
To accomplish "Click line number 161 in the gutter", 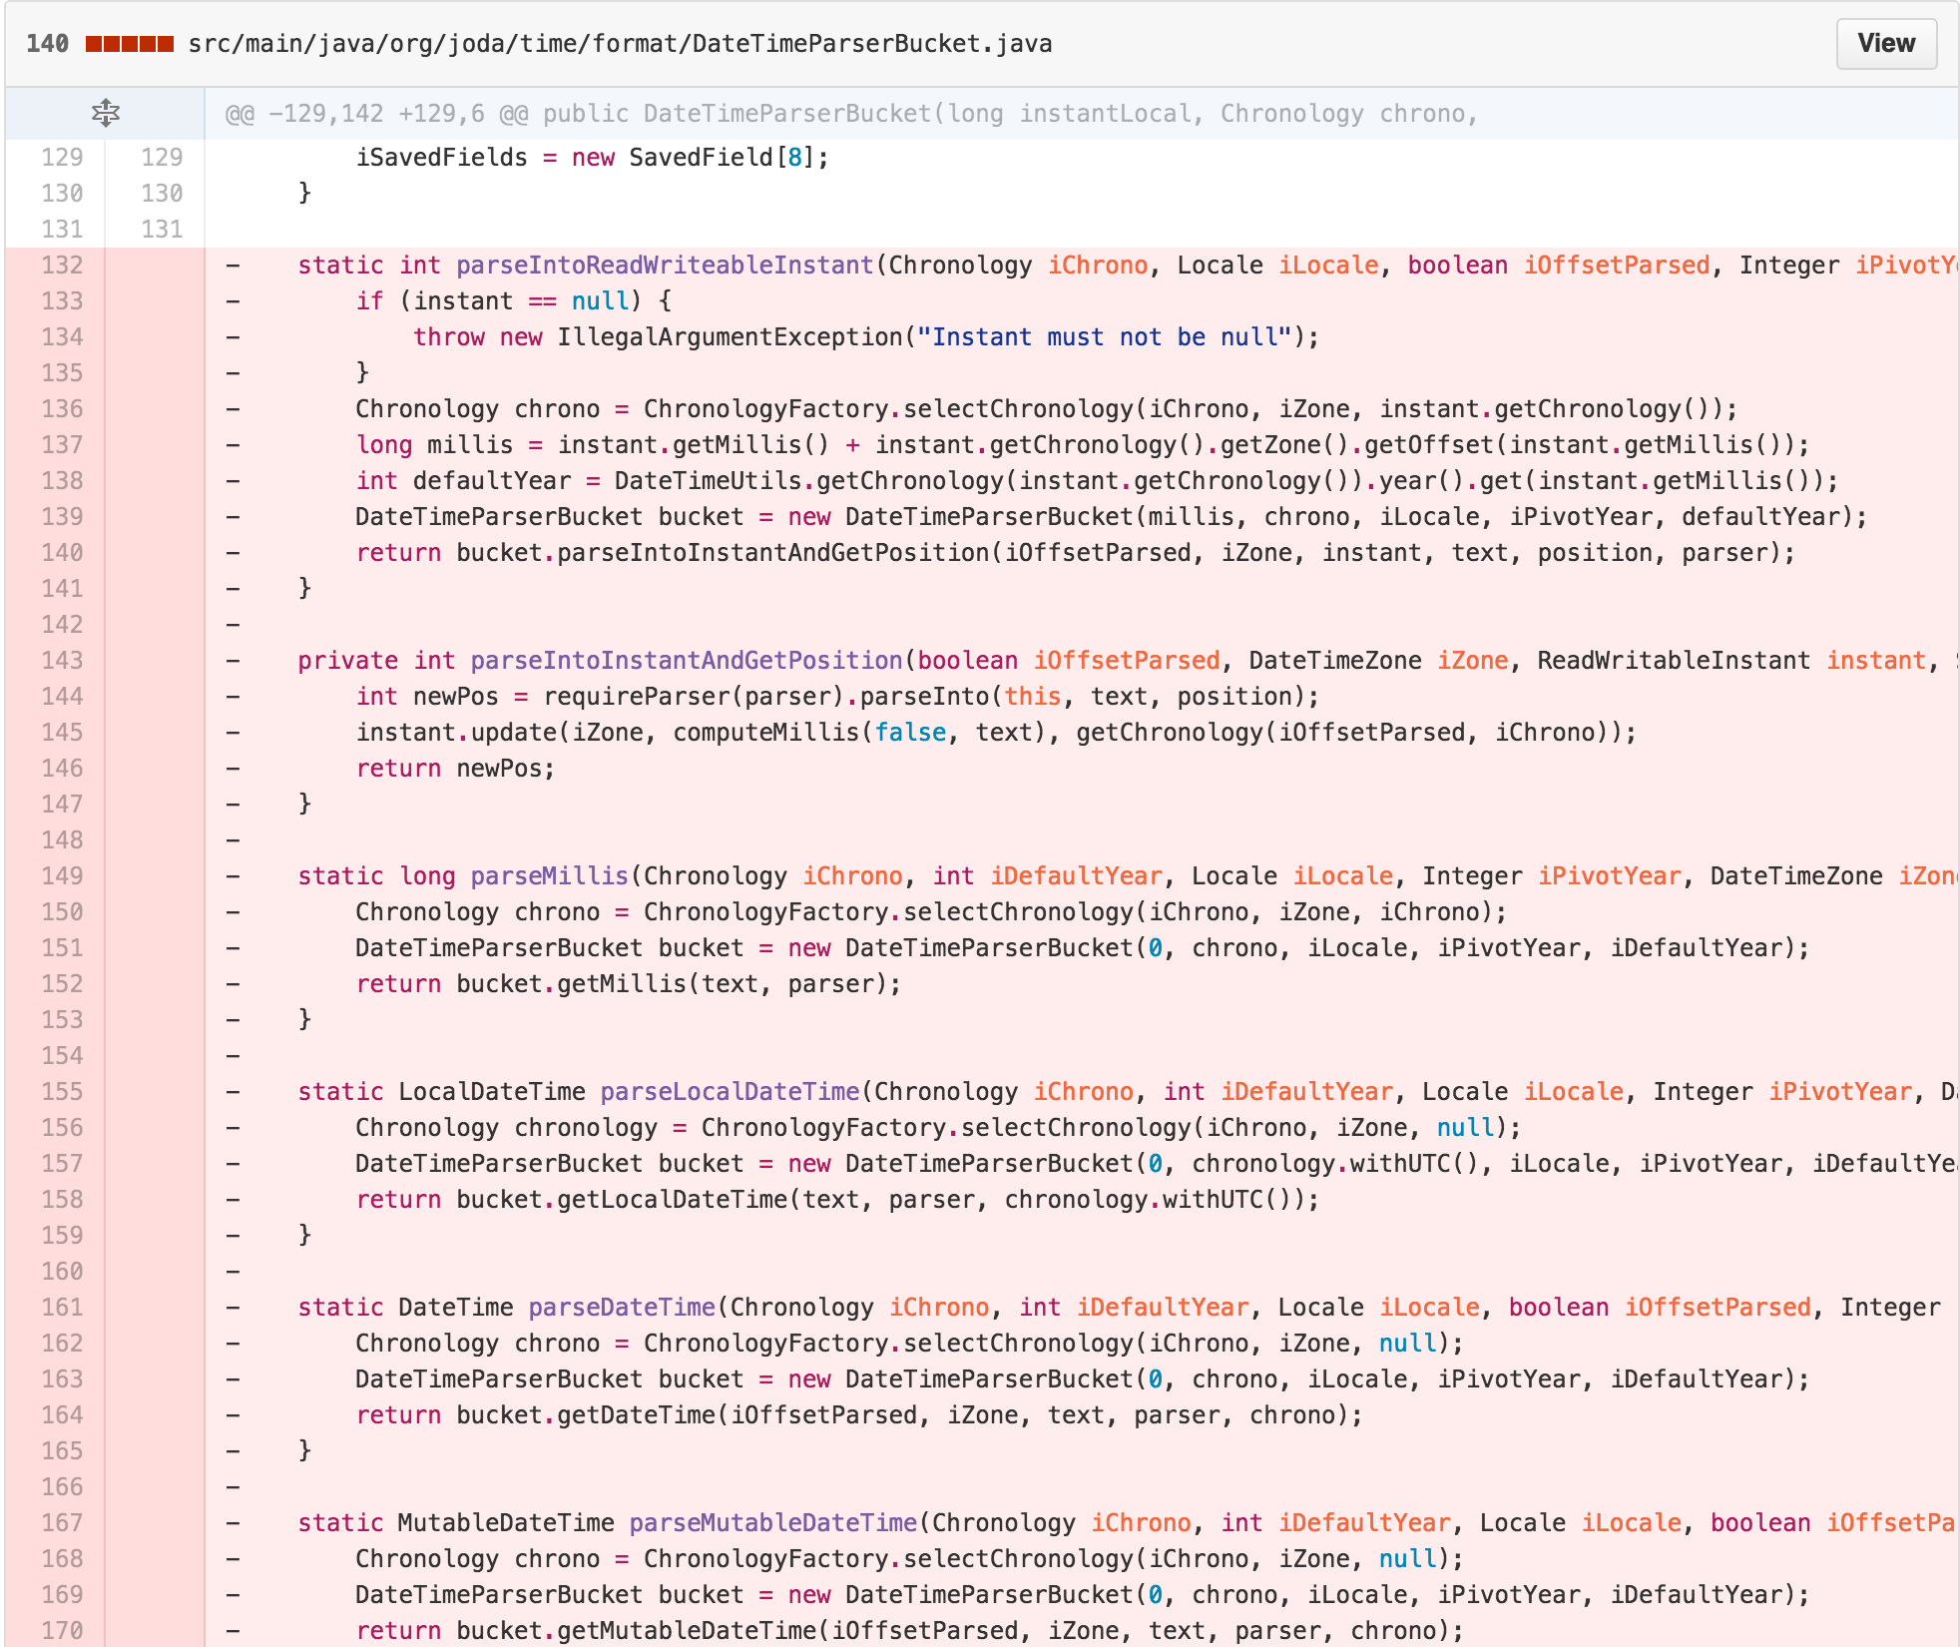I will [x=62, y=1308].
